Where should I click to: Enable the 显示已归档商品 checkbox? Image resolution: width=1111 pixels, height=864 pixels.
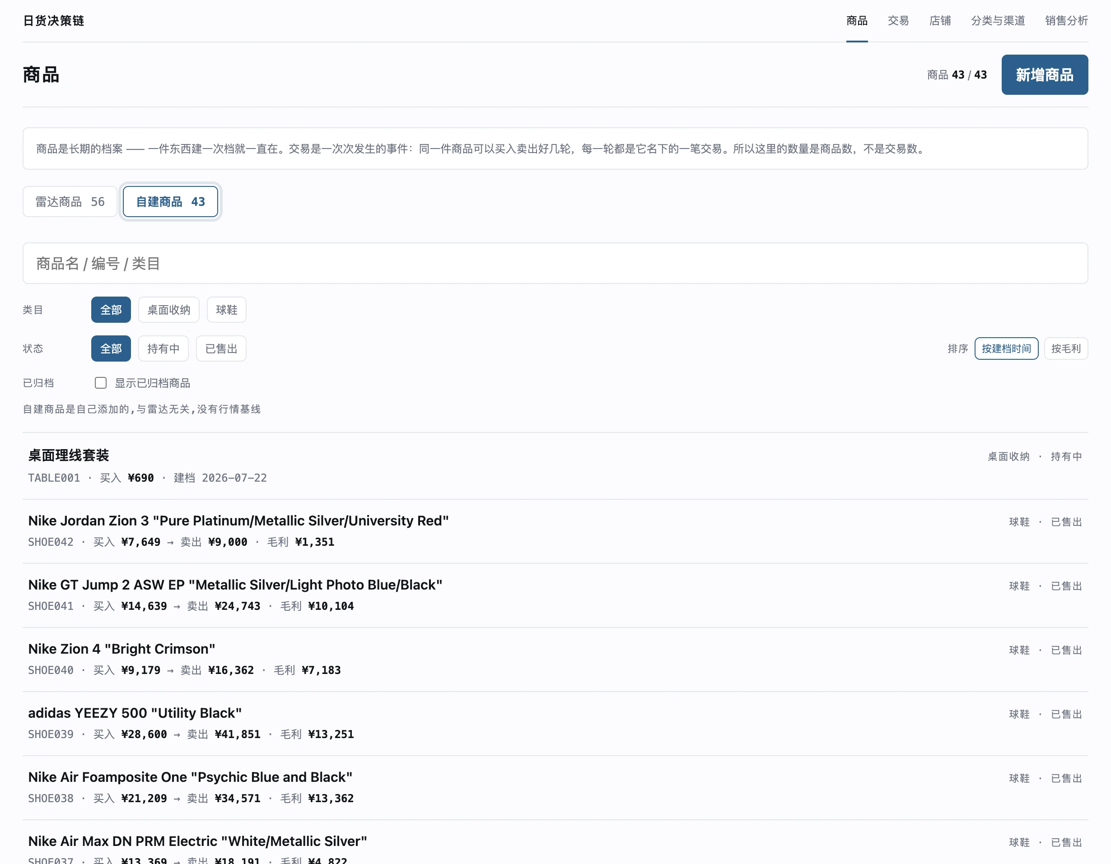pyautogui.click(x=101, y=383)
